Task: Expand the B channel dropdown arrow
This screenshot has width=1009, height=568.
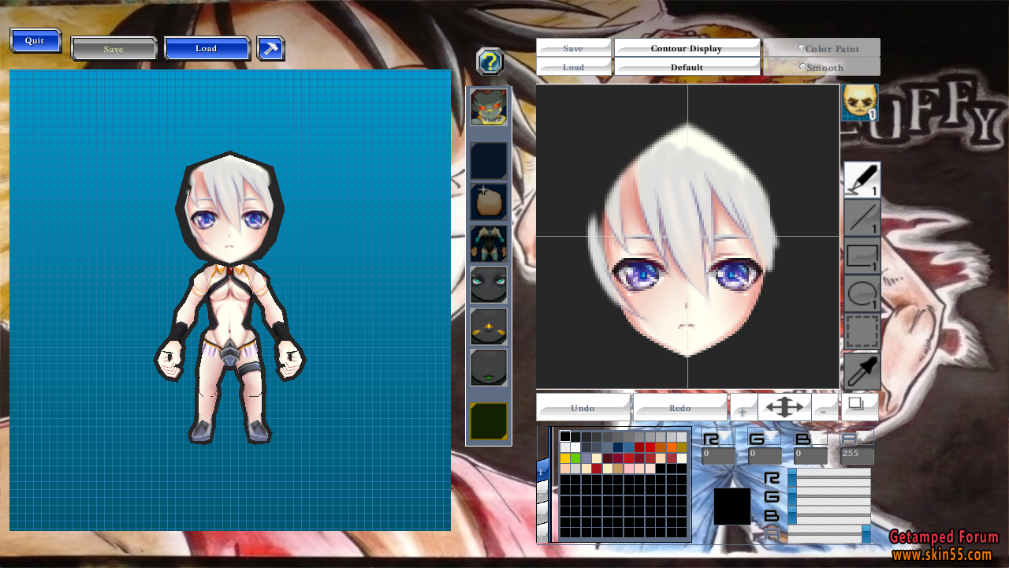Action: 817,435
